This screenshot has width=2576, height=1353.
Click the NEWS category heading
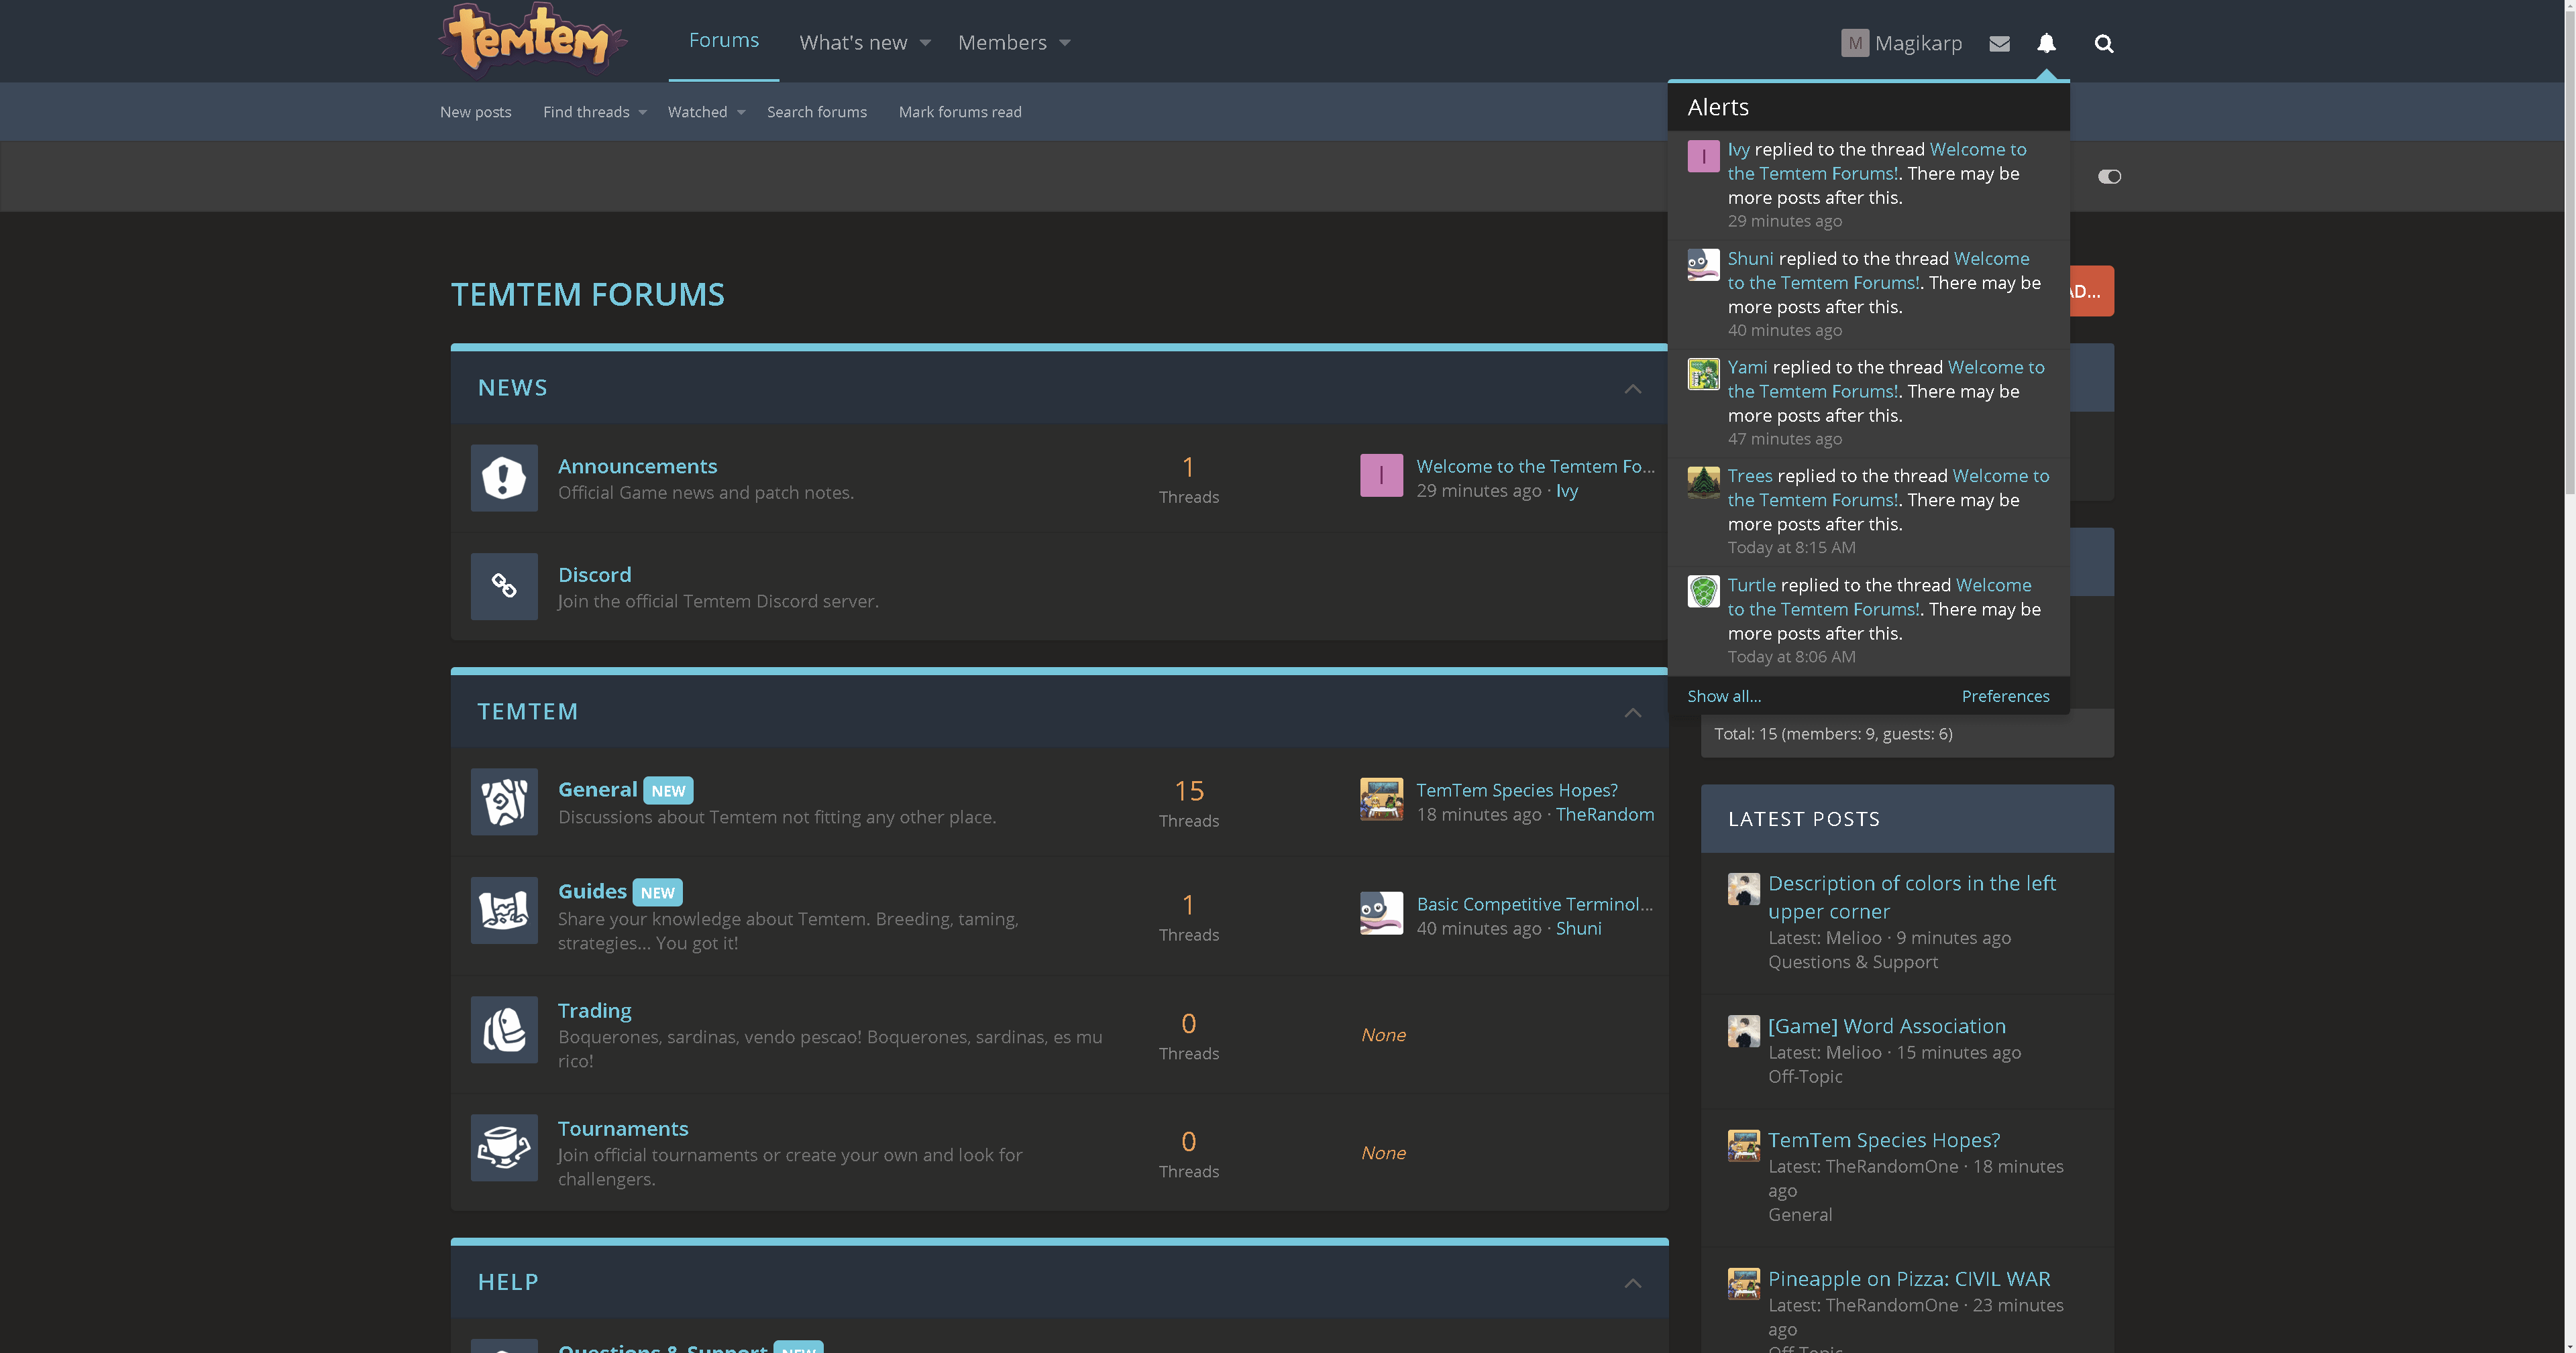512,388
